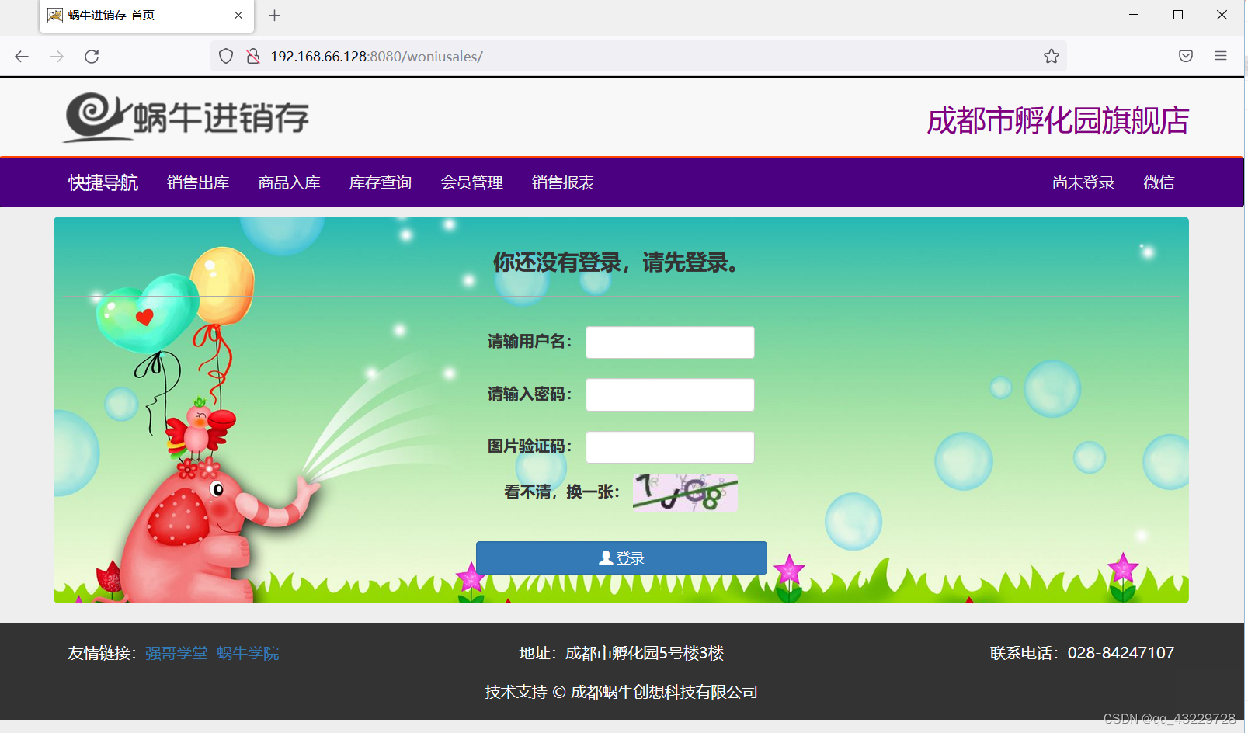The width and height of the screenshot is (1248, 733).
Task: Open a new browser tab
Action: click(273, 16)
